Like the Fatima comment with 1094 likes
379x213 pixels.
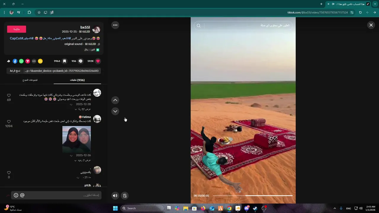(9, 122)
